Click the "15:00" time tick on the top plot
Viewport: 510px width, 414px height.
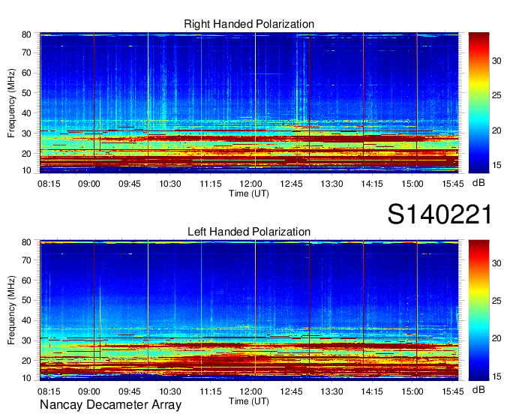click(412, 184)
